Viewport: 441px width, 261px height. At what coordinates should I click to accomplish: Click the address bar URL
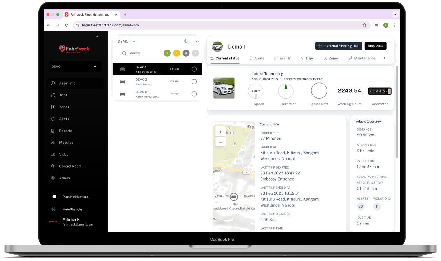pyautogui.click(x=110, y=25)
